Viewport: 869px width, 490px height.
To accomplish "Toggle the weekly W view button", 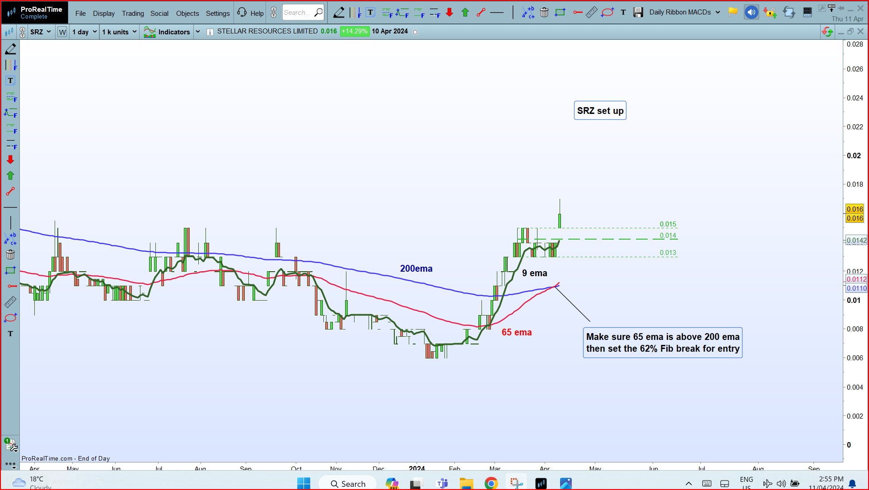I will coord(62,32).
